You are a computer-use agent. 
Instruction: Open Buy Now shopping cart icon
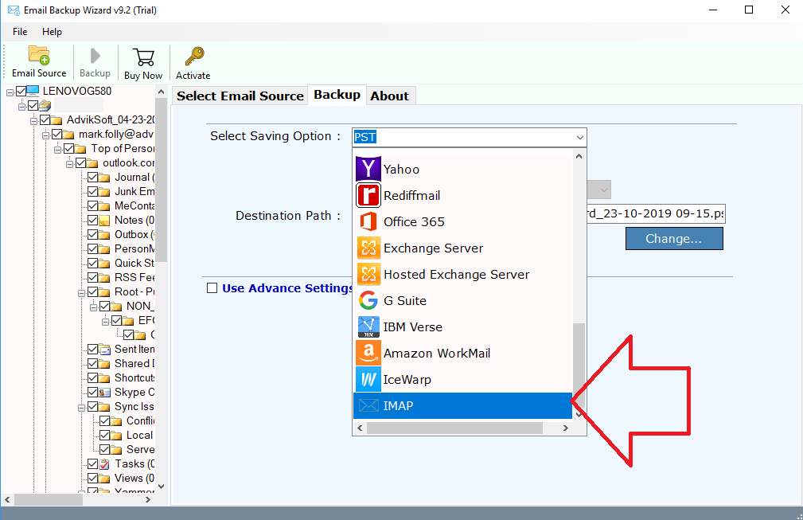[143, 57]
